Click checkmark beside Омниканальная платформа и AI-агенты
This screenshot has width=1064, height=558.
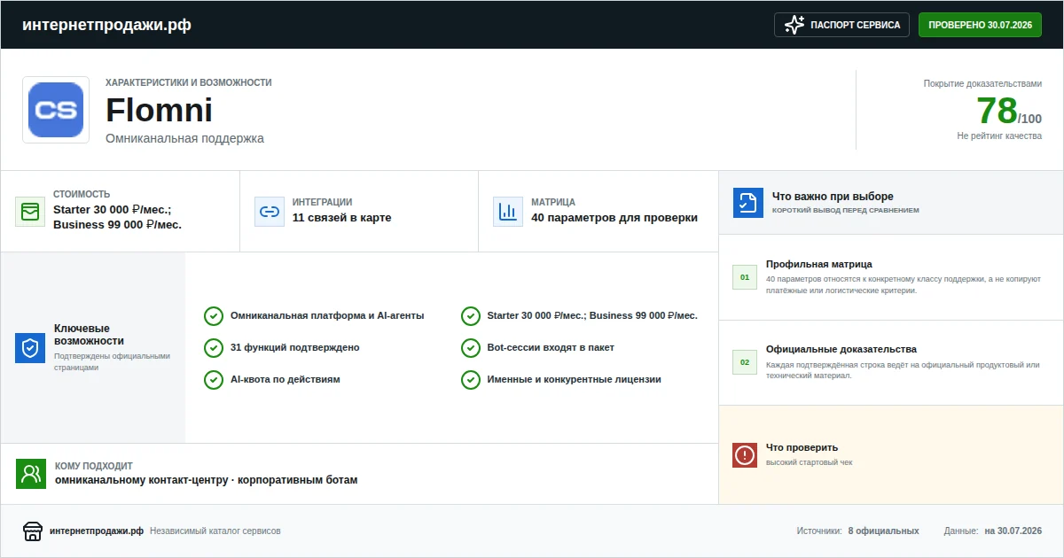click(214, 316)
